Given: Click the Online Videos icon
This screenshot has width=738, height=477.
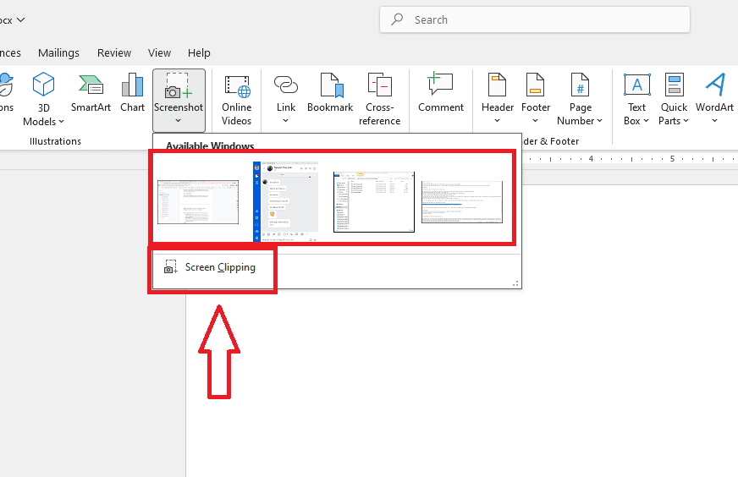Looking at the screenshot, I should 237,100.
